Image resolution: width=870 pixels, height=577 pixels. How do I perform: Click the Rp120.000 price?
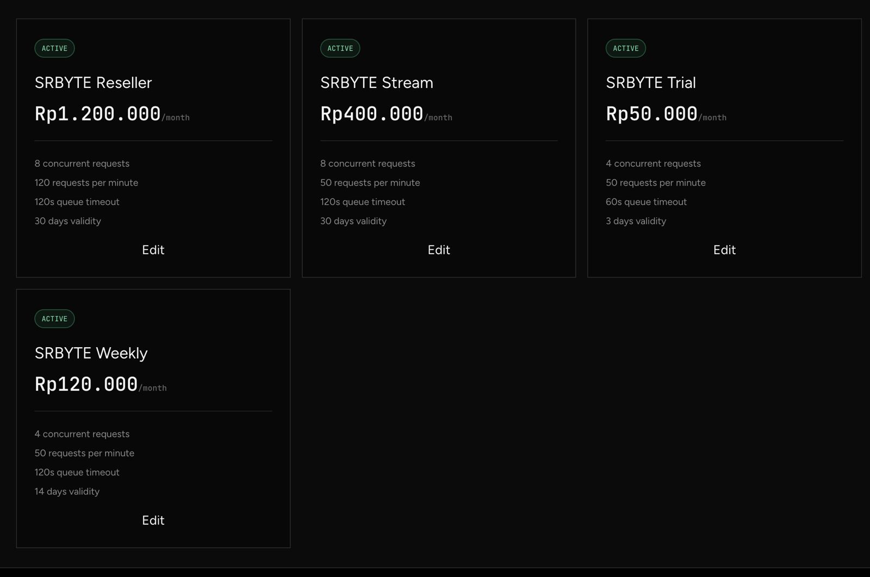click(86, 384)
